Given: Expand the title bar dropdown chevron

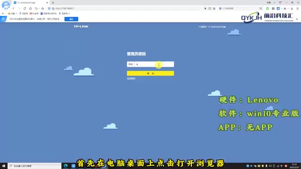Looking at the screenshot, I should (274, 3).
